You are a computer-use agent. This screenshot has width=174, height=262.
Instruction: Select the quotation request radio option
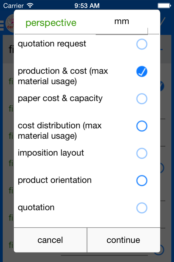tap(142, 44)
